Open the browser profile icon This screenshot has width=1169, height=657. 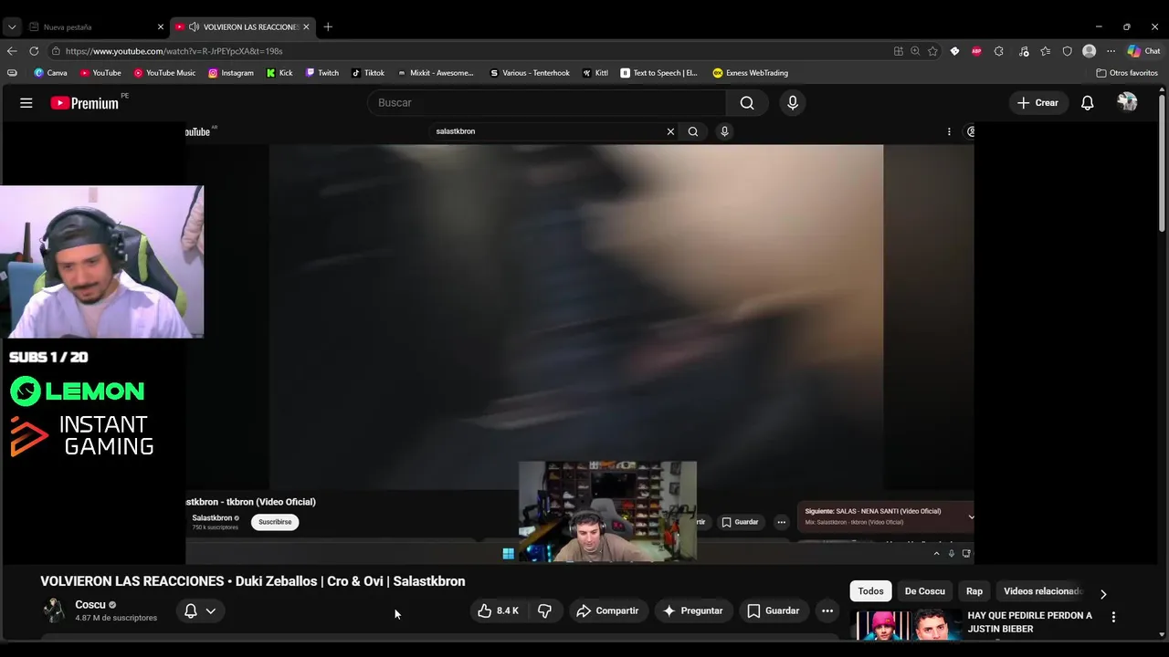(1089, 51)
